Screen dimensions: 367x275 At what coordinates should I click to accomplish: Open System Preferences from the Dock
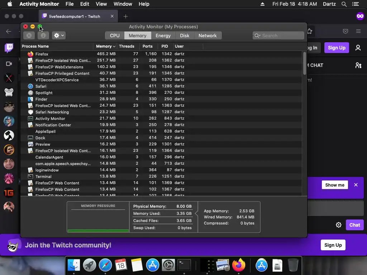pos(168,265)
